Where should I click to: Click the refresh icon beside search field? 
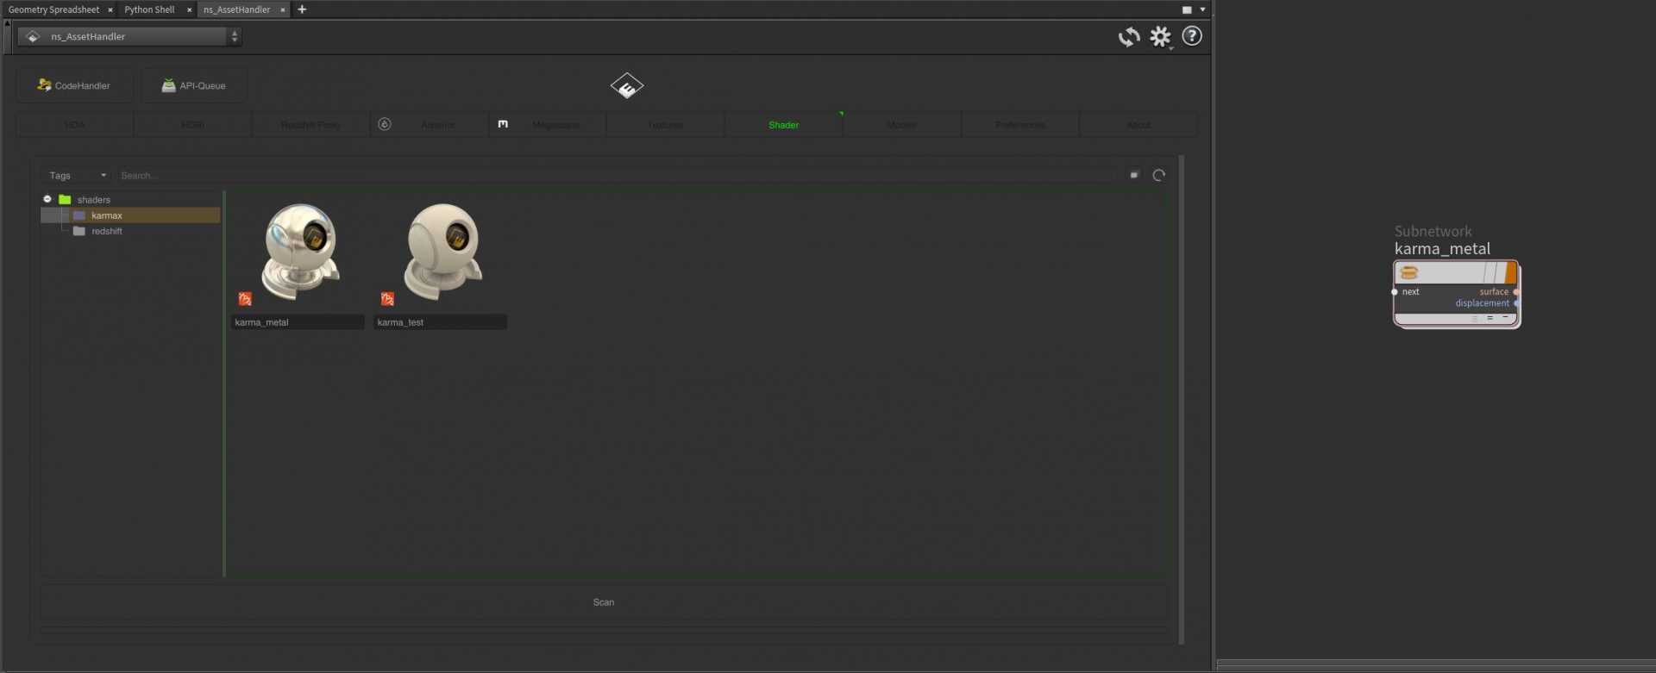click(x=1158, y=176)
